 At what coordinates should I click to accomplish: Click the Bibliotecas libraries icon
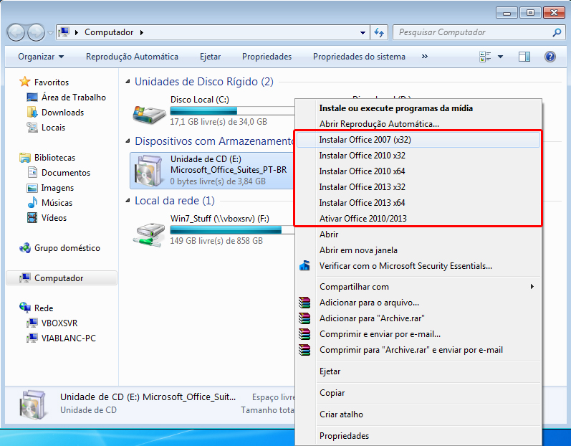point(25,158)
